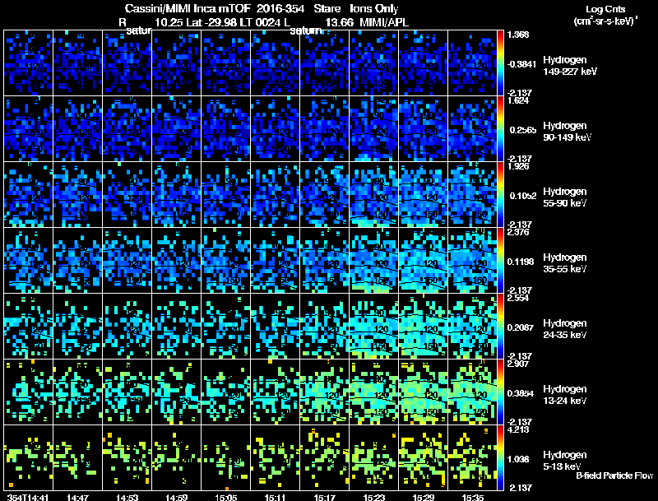Click the '15:35' time label
This screenshot has width=658, height=501.
coord(472,498)
